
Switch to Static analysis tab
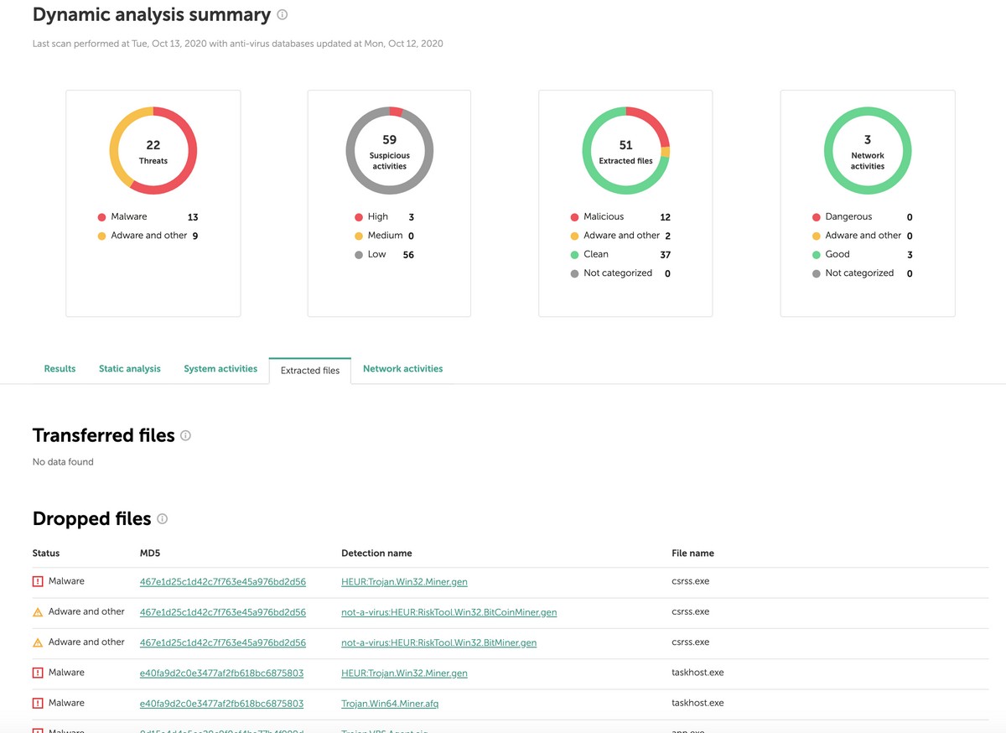(x=130, y=369)
